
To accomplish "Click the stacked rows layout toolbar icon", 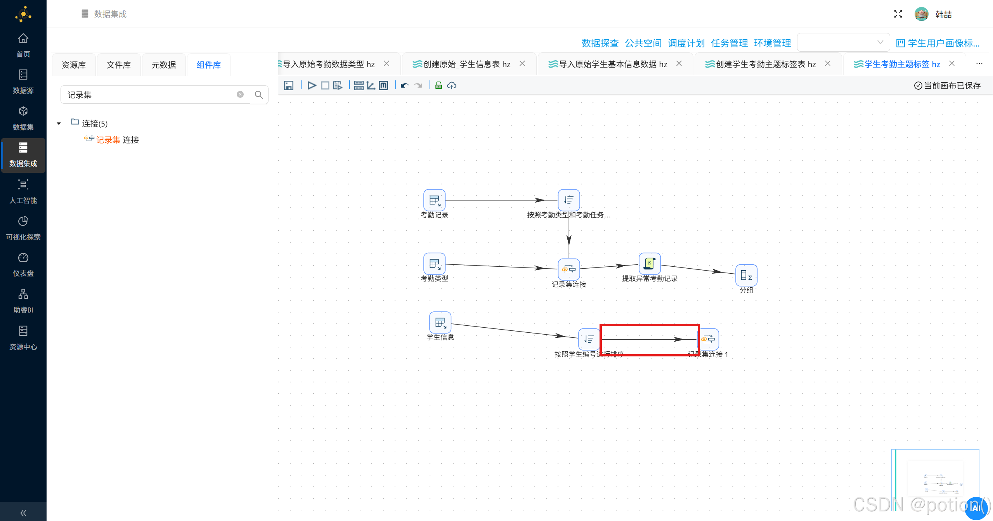I will point(359,85).
